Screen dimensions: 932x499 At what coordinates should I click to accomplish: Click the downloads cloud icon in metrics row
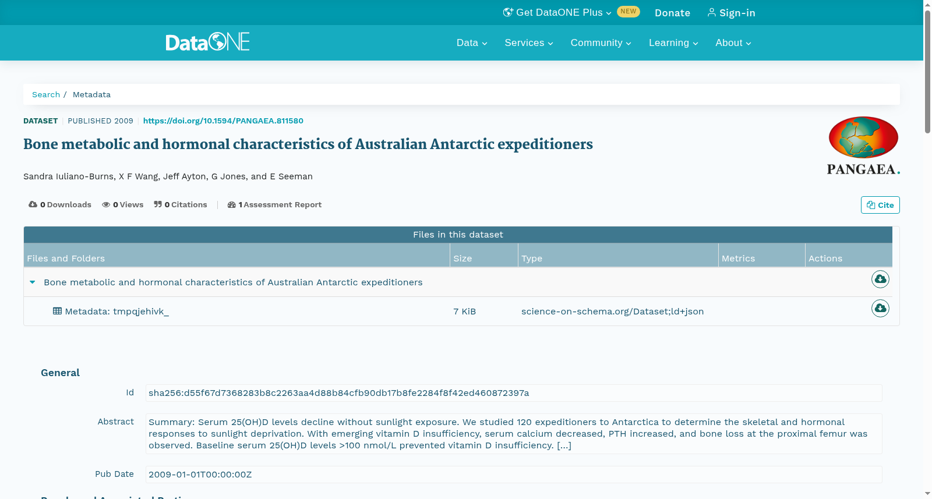(33, 204)
